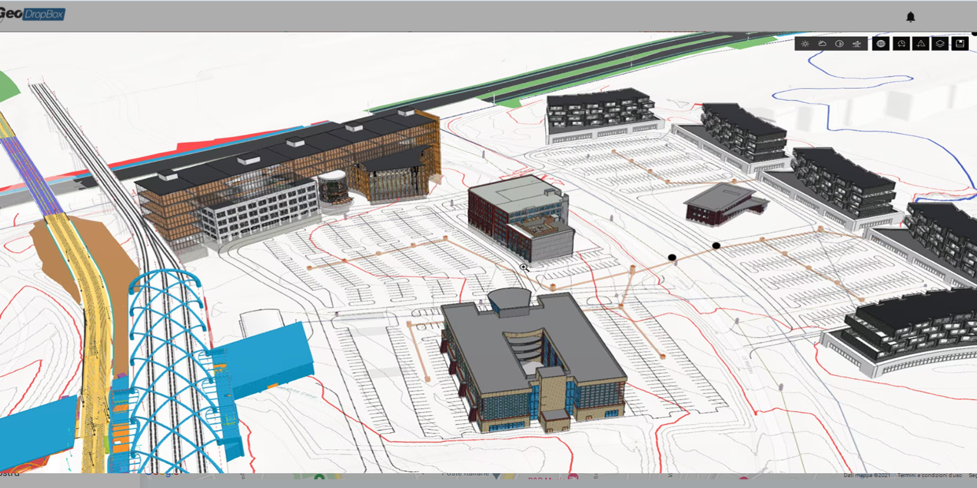
Task: Select the blue arched bridge structure
Action: (170, 351)
